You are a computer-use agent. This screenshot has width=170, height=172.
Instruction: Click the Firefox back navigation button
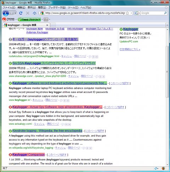click(x=6, y=13)
